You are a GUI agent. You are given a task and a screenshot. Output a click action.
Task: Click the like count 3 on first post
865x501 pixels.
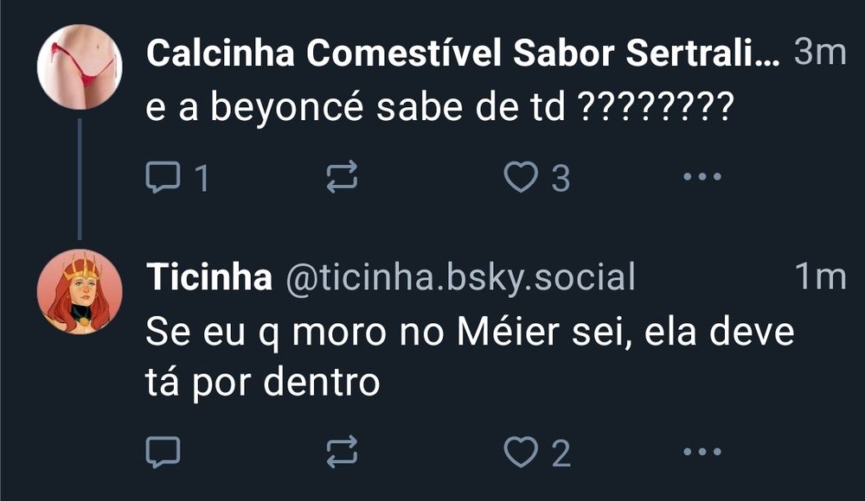point(561,179)
